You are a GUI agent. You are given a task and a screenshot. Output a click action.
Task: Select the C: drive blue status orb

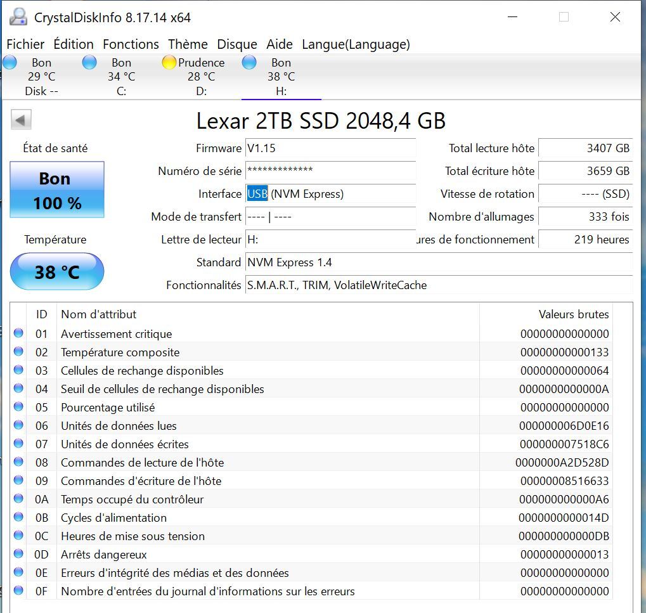click(x=89, y=63)
